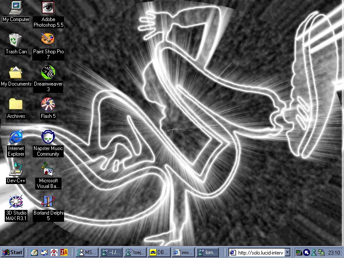Click the taskbar address URL field
Image resolution: width=344 pixels, height=258 pixels.
pyautogui.click(x=261, y=252)
